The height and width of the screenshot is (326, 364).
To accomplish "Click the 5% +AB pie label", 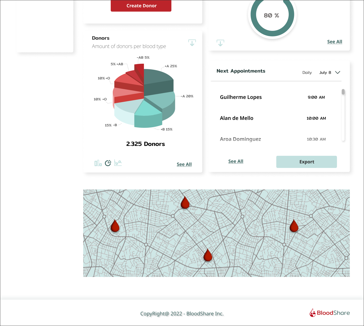I will [x=117, y=64].
